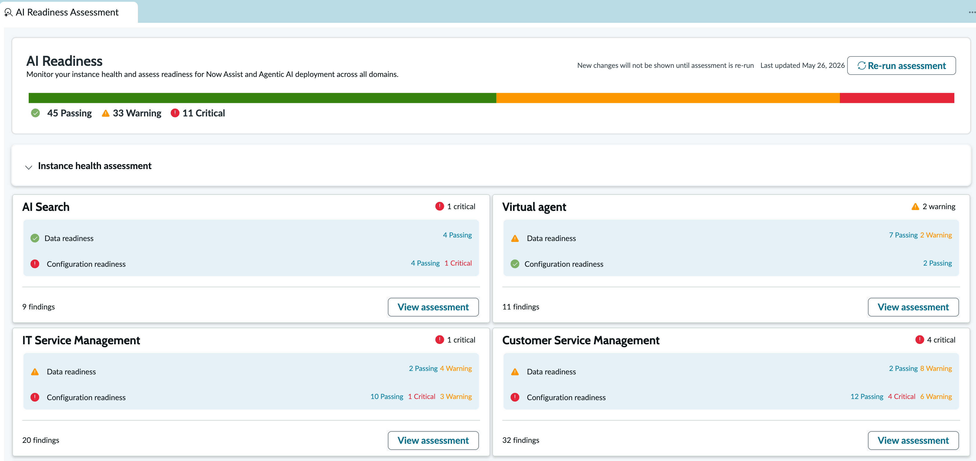Viewport: 976px width, 461px height.
Task: Click the refresh icon in Re-run assessment
Action: 861,66
